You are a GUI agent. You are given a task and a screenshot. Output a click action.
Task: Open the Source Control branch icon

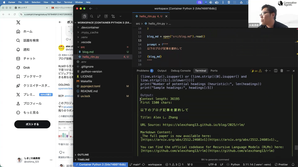pyautogui.click(x=99, y=16)
